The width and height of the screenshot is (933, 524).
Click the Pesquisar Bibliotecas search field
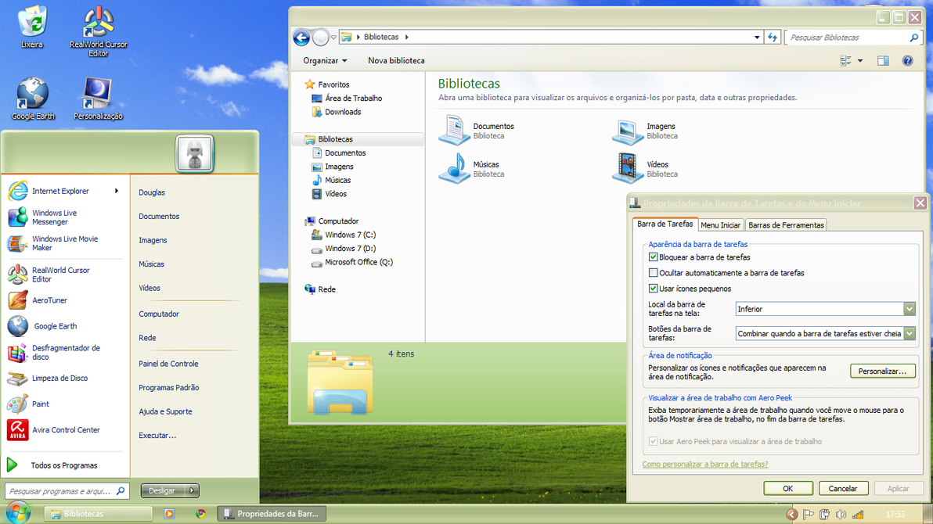pos(845,38)
